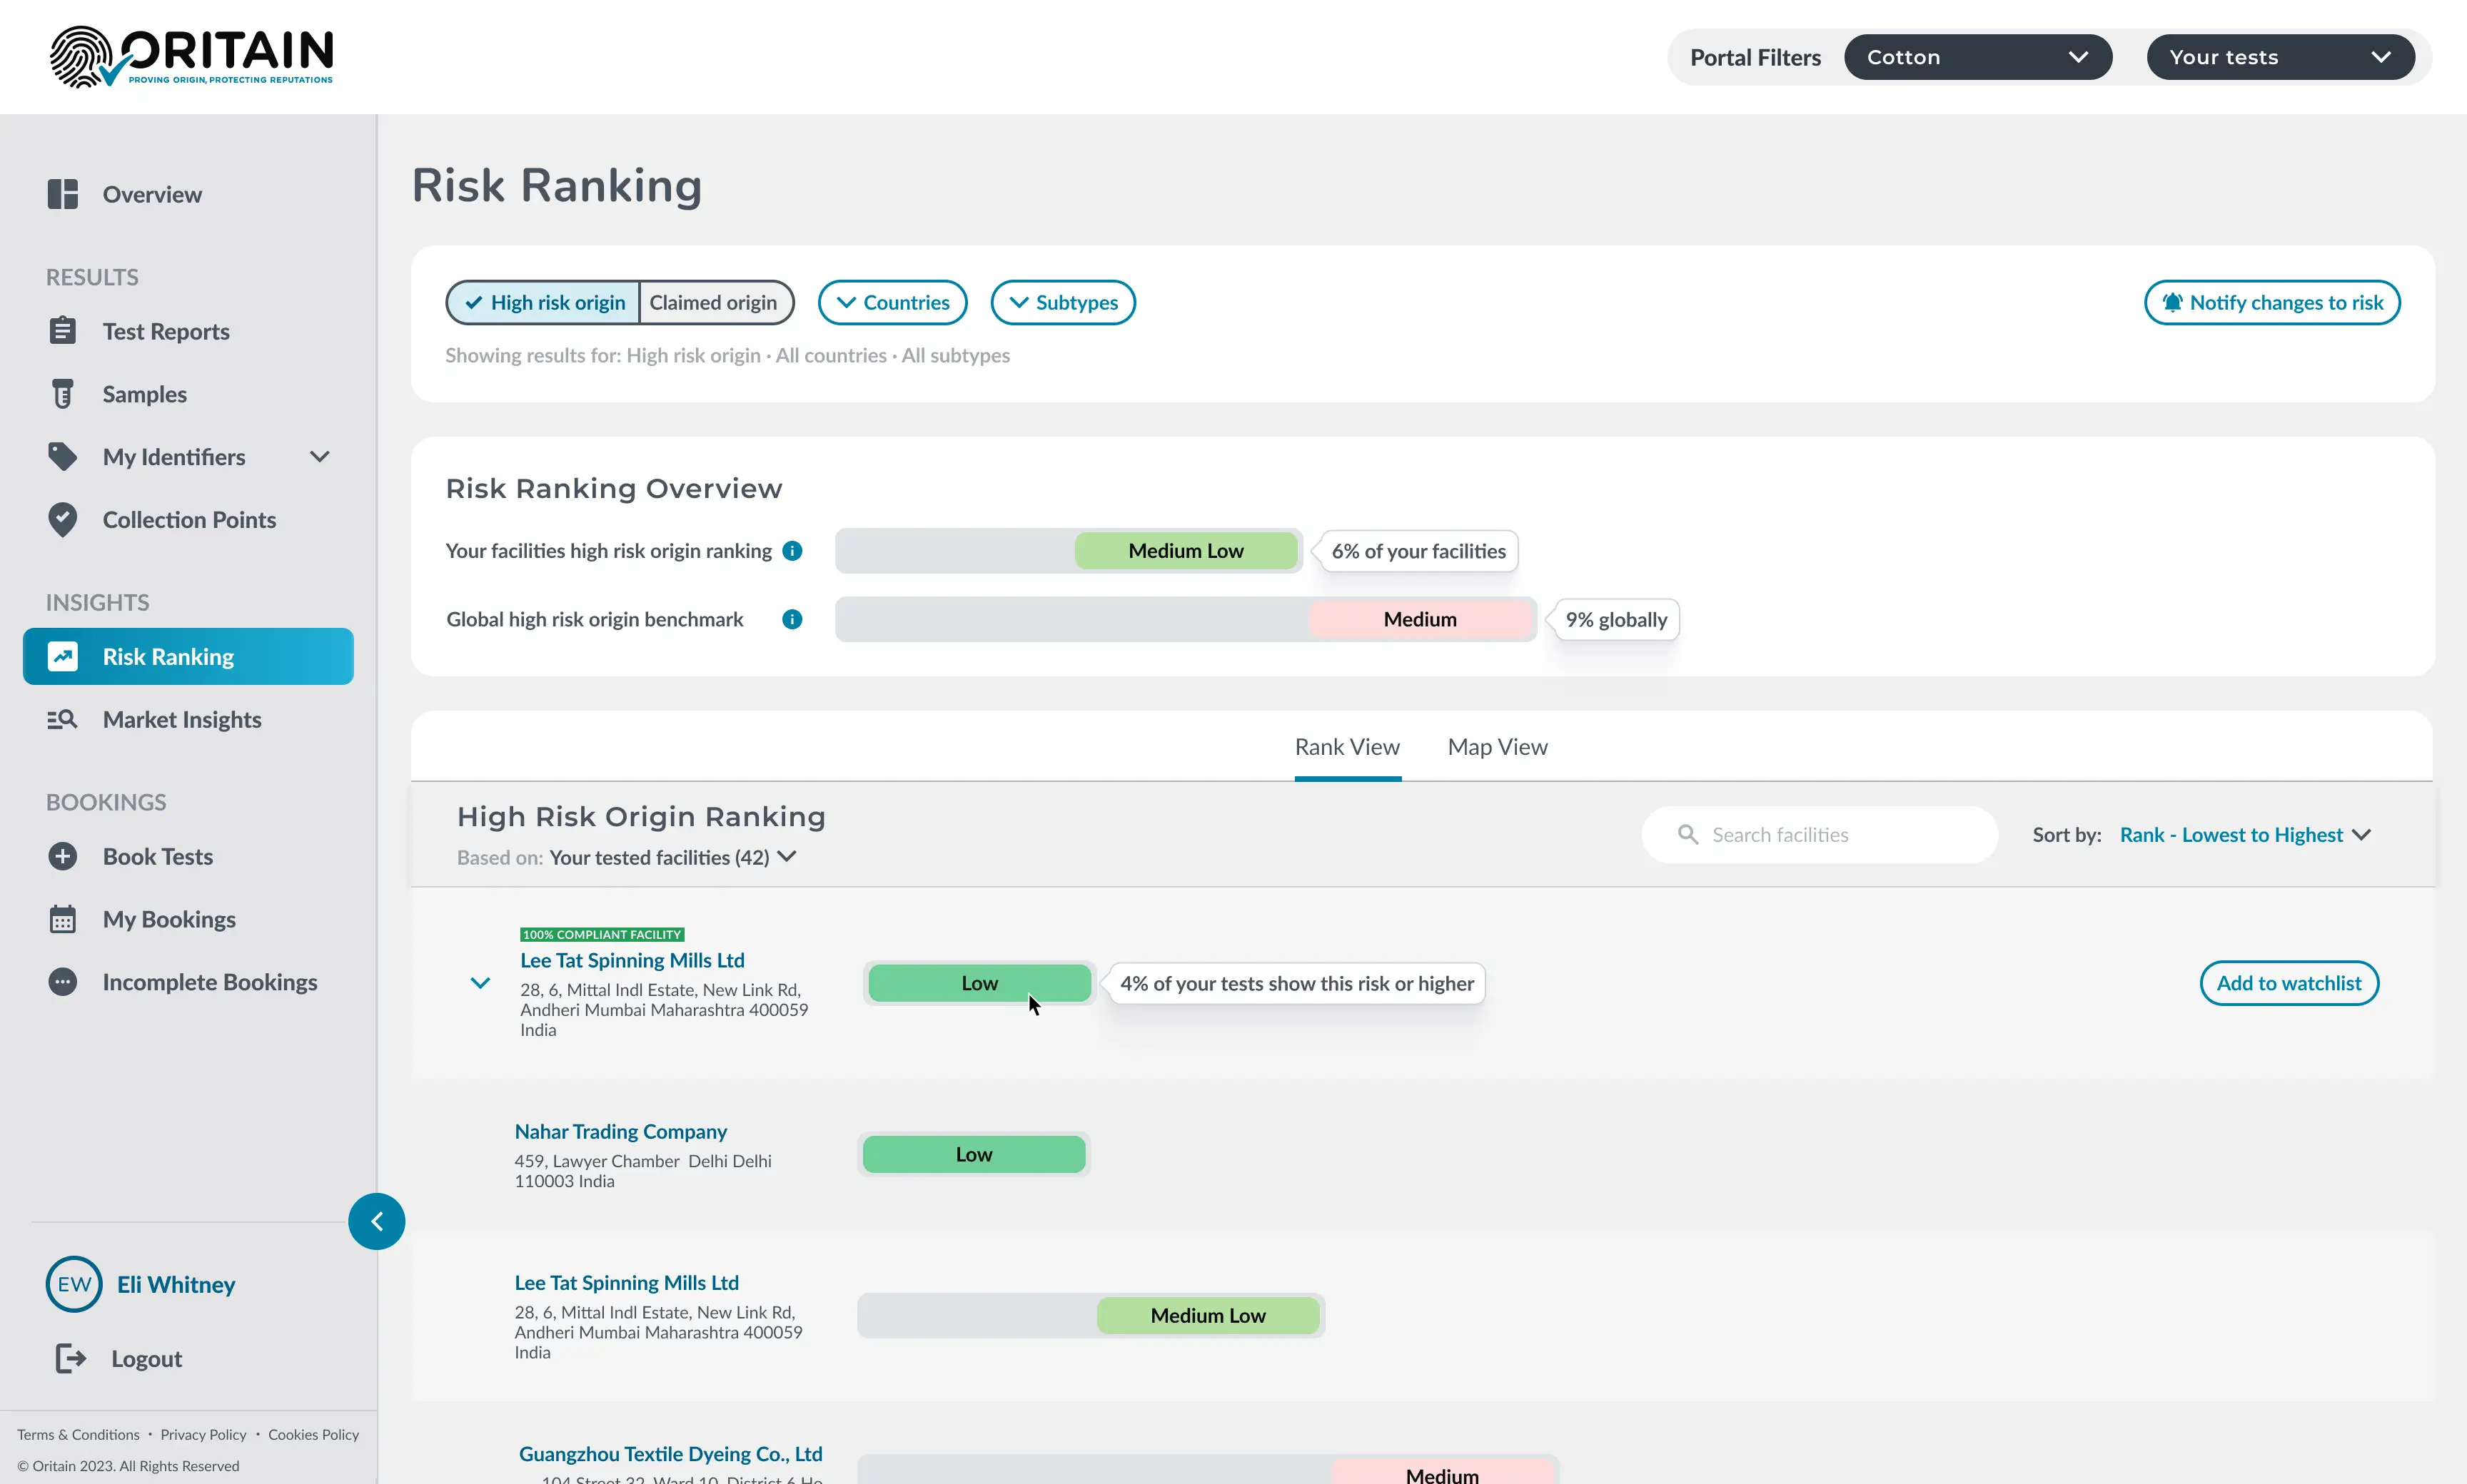Click the 100% COMPLIANT FACILITY badge

point(601,934)
